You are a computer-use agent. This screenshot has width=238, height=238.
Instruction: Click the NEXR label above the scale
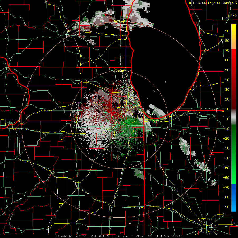232,16
